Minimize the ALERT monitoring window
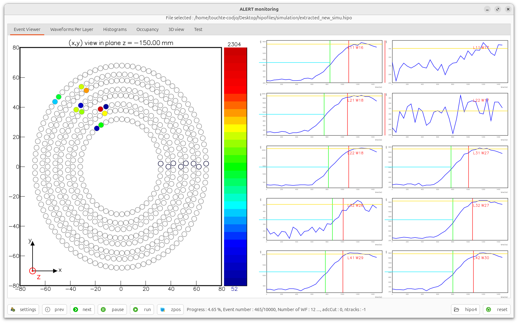The width and height of the screenshot is (518, 323). click(x=487, y=9)
